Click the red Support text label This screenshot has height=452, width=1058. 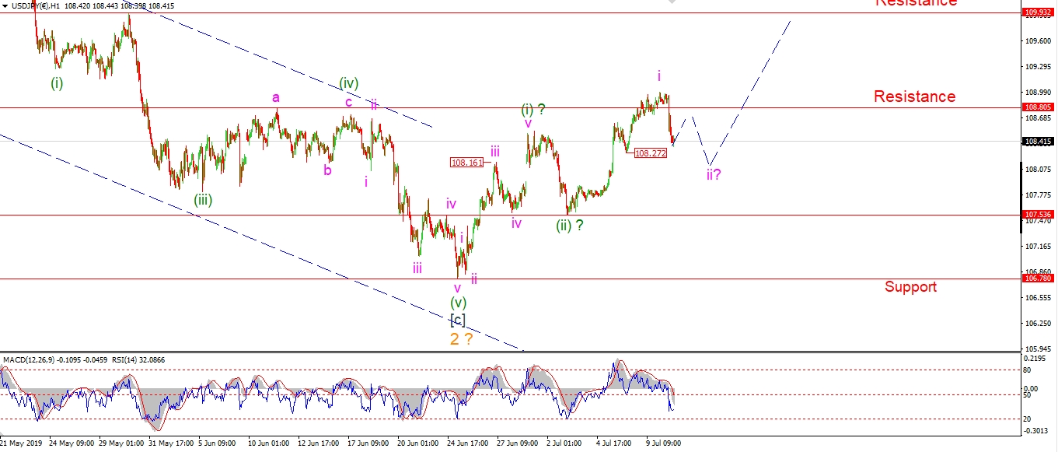pyautogui.click(x=910, y=287)
